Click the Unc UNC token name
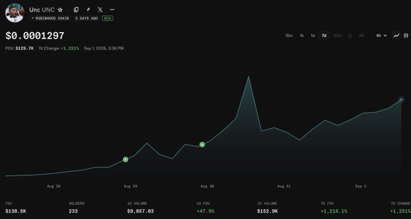Image resolution: width=411 pixels, height=219 pixels. [42, 10]
